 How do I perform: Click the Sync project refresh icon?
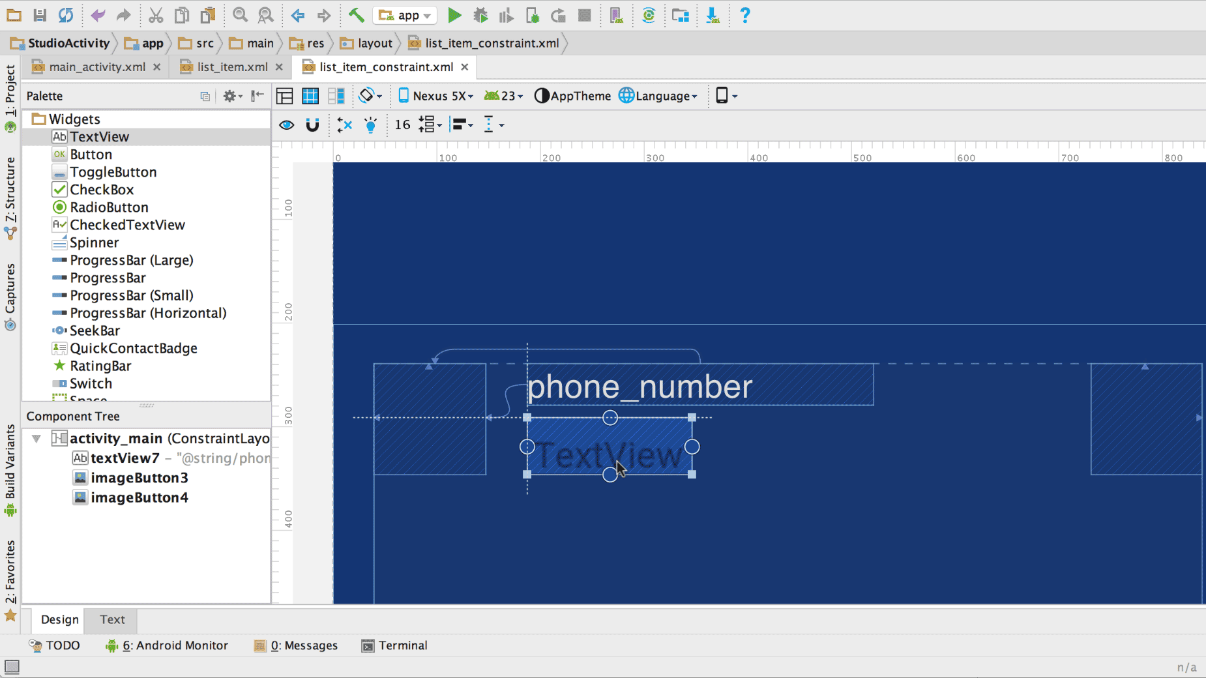pos(66,15)
